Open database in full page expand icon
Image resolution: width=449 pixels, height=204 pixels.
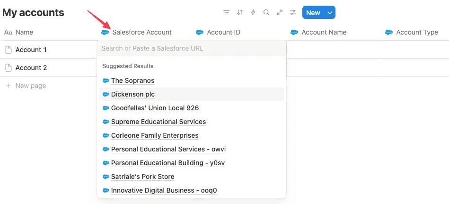coord(280,13)
